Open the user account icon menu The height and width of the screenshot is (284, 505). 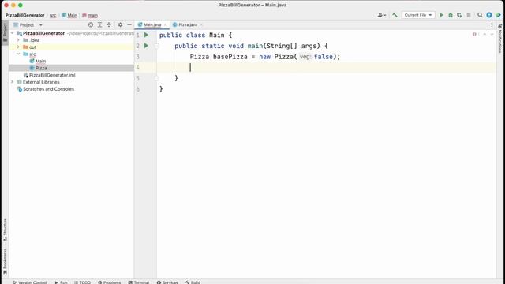pyautogui.click(x=381, y=15)
